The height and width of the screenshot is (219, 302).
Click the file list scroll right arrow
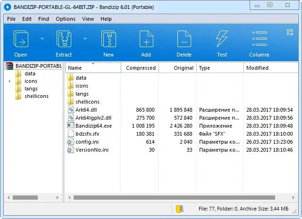click(x=294, y=198)
